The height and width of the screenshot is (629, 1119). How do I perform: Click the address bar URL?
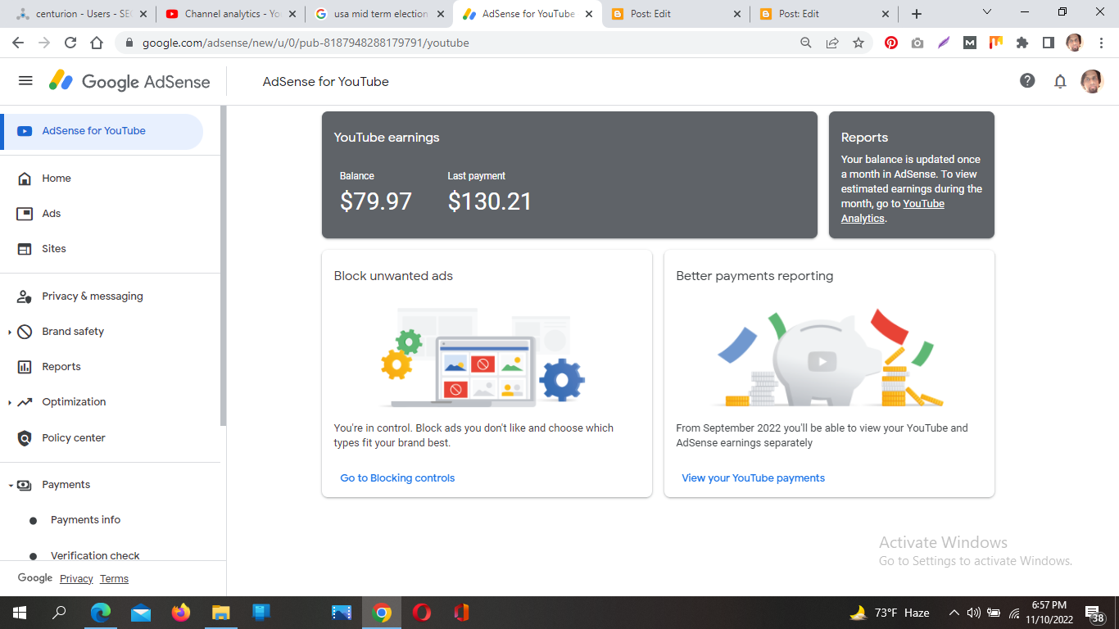coord(306,43)
